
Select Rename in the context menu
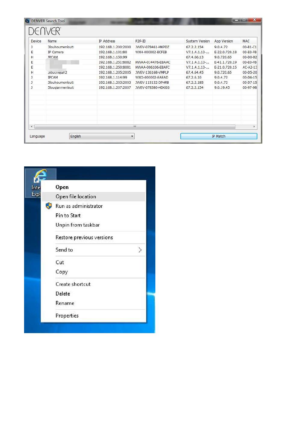tap(65, 303)
